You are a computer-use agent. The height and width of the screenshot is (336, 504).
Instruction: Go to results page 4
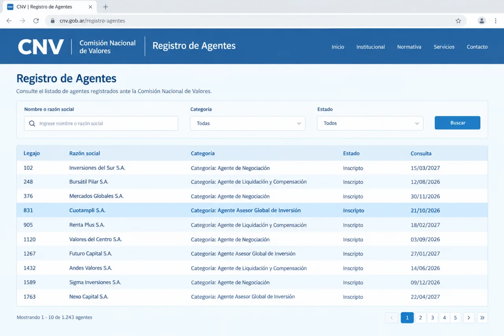(x=444, y=318)
